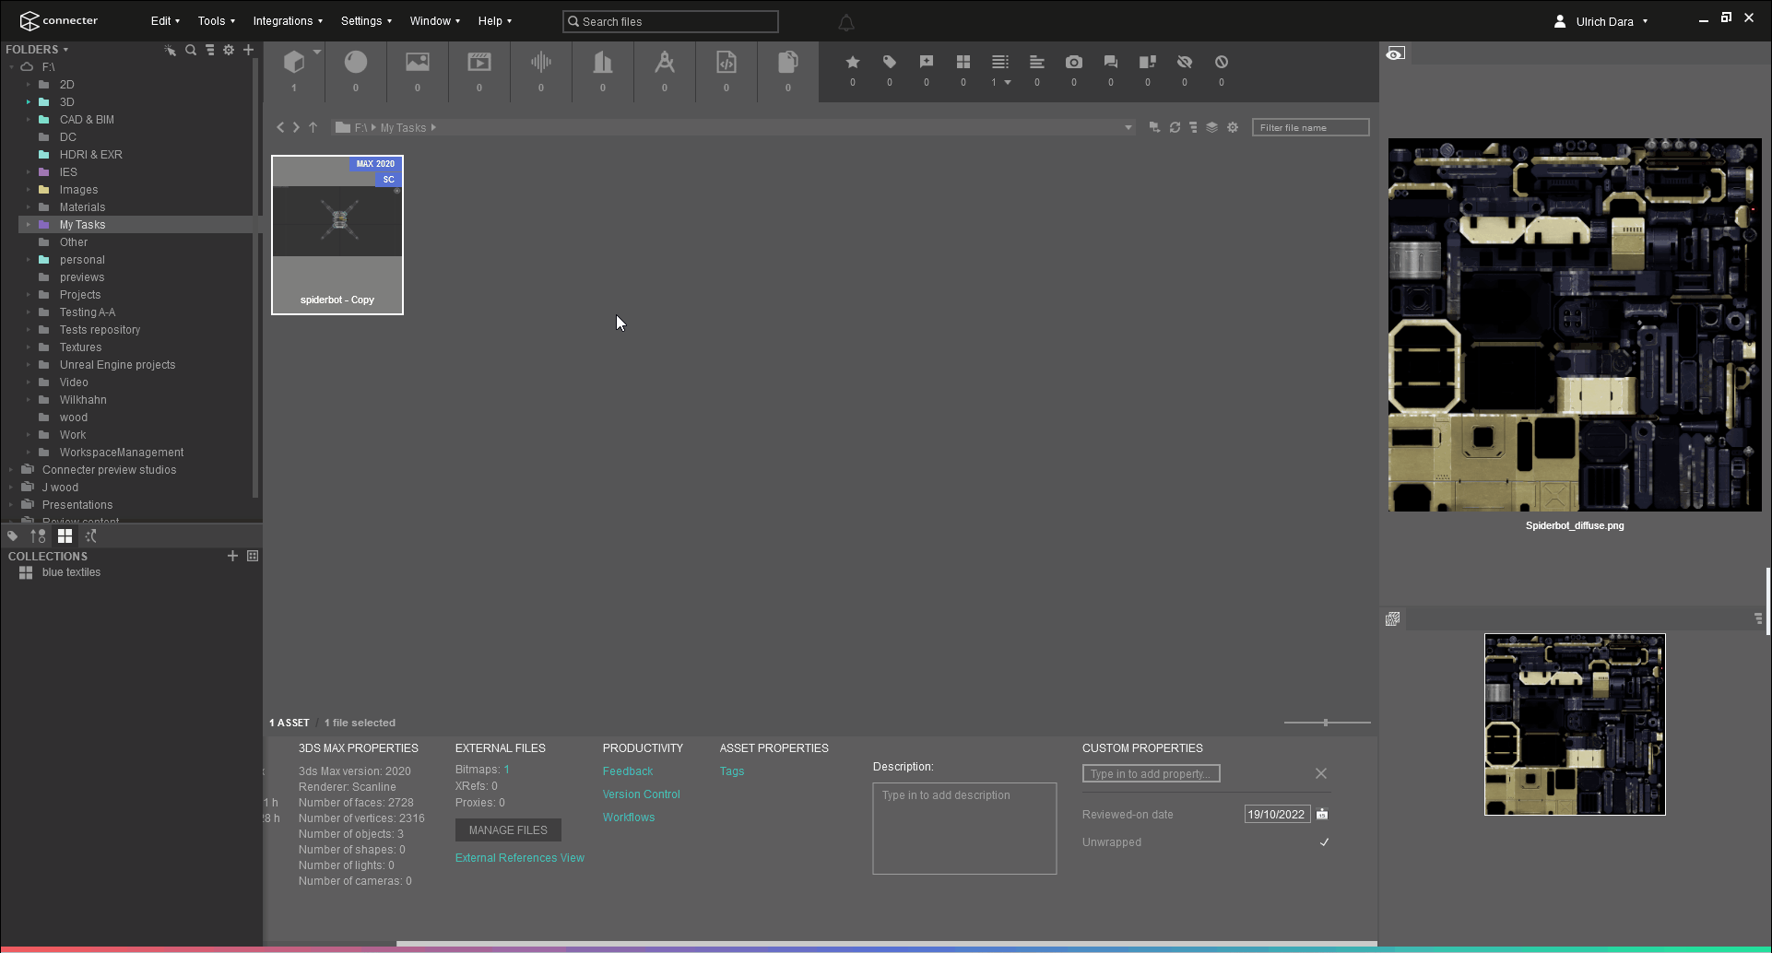The width and height of the screenshot is (1772, 953).
Task: Select the 3D models filter icon
Action: (x=295, y=65)
